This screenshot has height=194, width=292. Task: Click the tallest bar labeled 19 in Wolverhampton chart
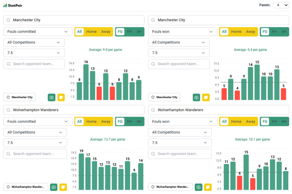point(81,172)
